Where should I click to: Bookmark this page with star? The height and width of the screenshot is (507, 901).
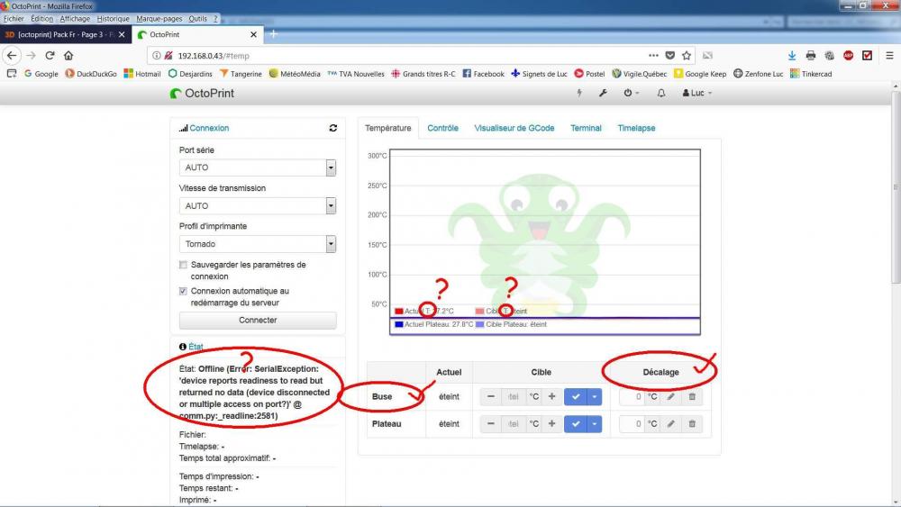(x=686, y=56)
